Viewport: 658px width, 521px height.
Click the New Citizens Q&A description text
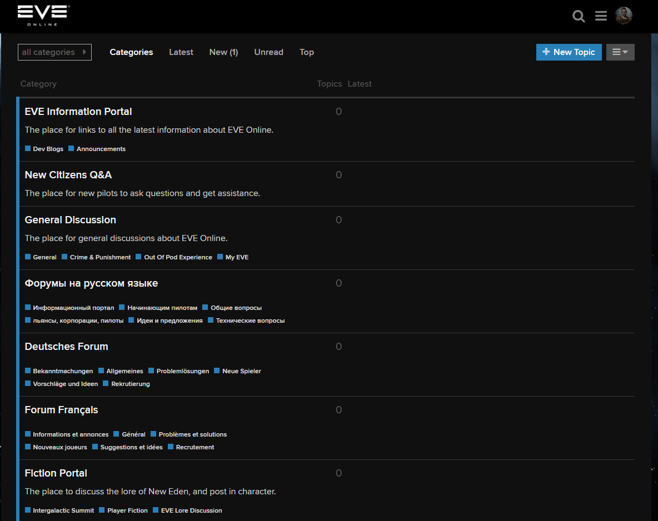pos(142,193)
